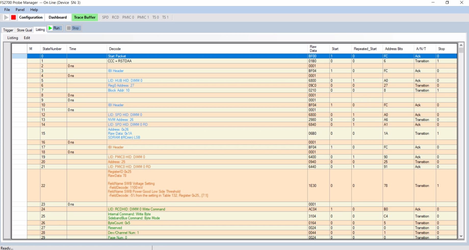
Task: Click 'SDRAM (tRCmin) LSB' decode text
Action: 124,137
